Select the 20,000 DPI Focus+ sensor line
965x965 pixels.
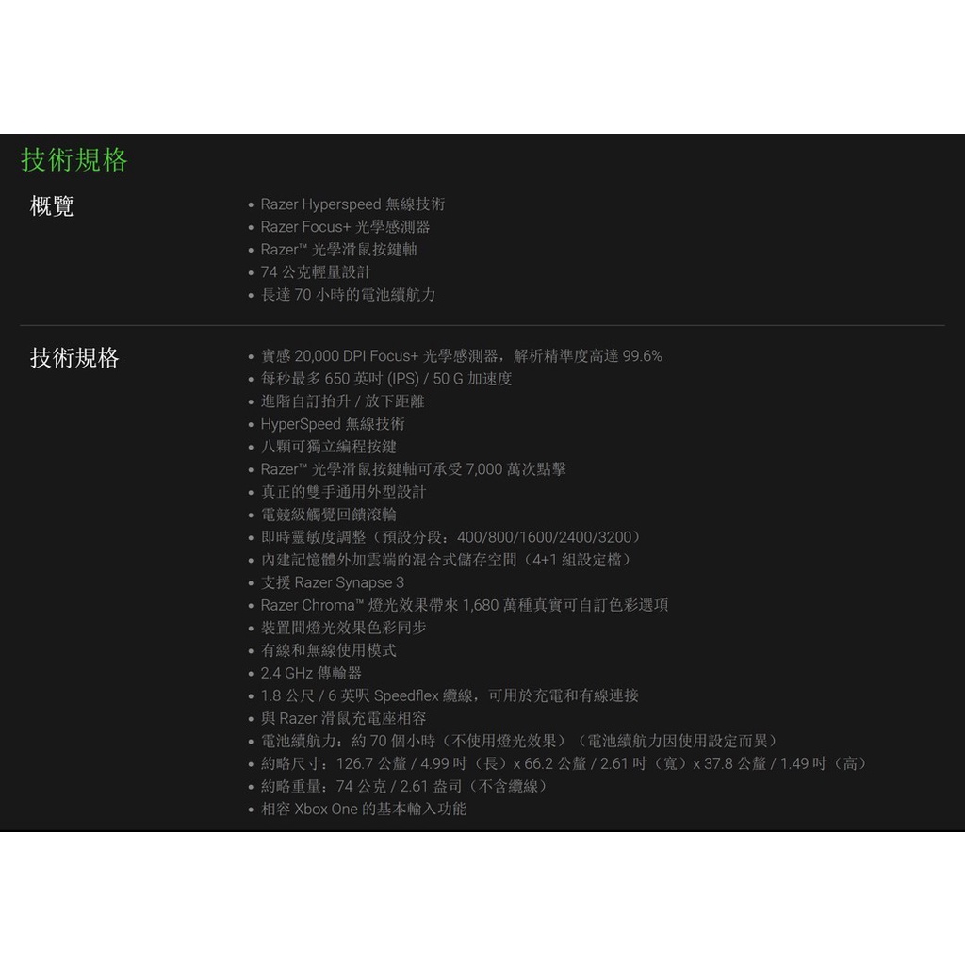461,356
